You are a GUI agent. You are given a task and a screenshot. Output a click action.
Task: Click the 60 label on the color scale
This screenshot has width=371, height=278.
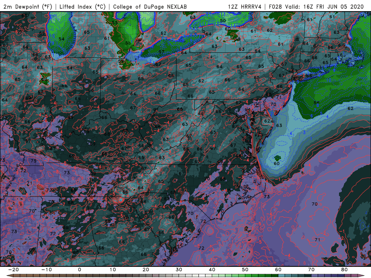coord(278,270)
